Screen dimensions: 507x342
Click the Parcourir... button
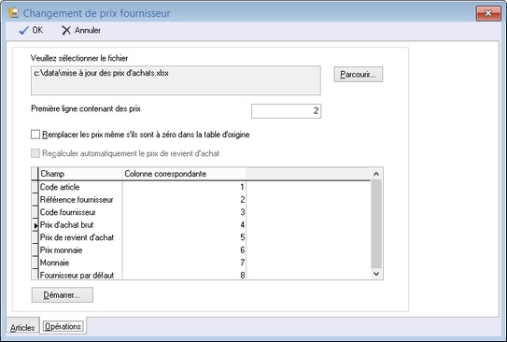(359, 75)
